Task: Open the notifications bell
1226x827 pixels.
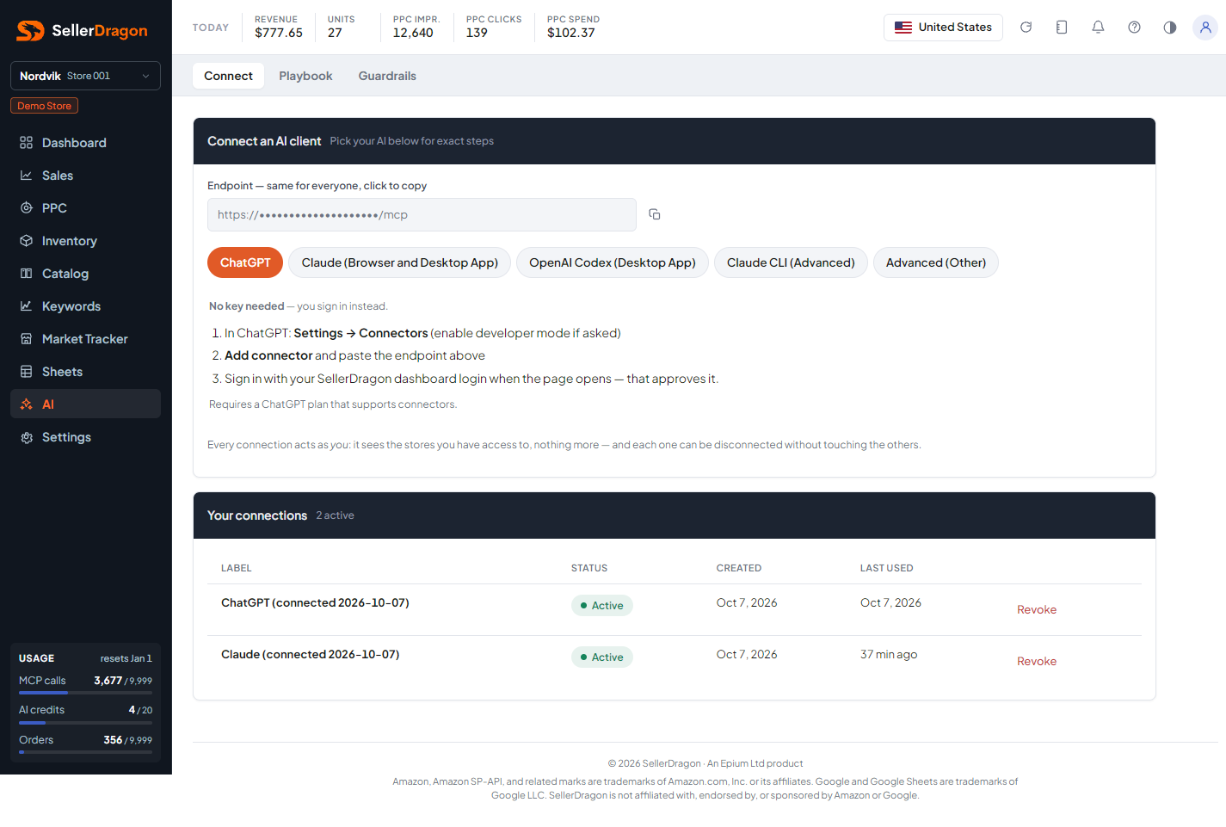Action: (x=1098, y=28)
